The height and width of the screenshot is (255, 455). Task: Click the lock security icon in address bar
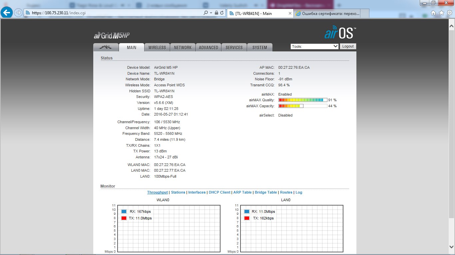[217, 13]
